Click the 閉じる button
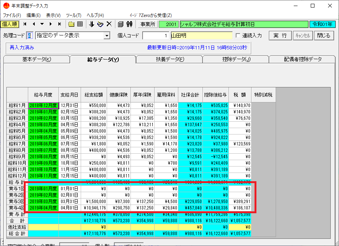 324,36
